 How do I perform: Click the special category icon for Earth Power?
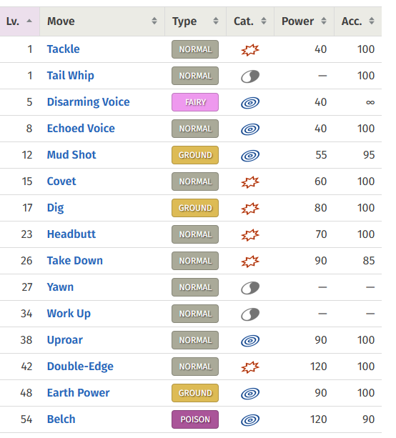coord(250,394)
